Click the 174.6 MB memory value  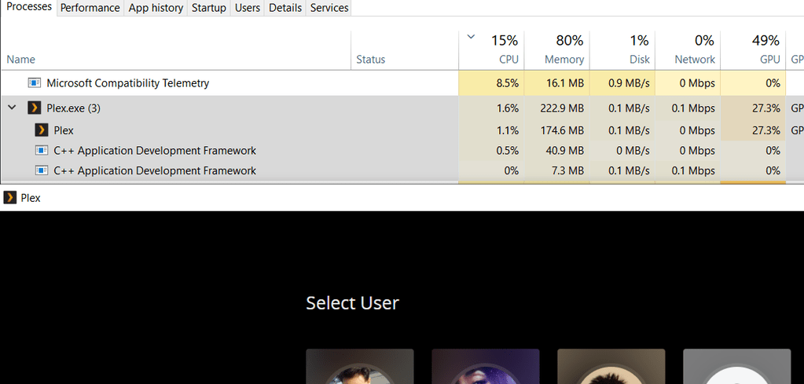(x=562, y=130)
